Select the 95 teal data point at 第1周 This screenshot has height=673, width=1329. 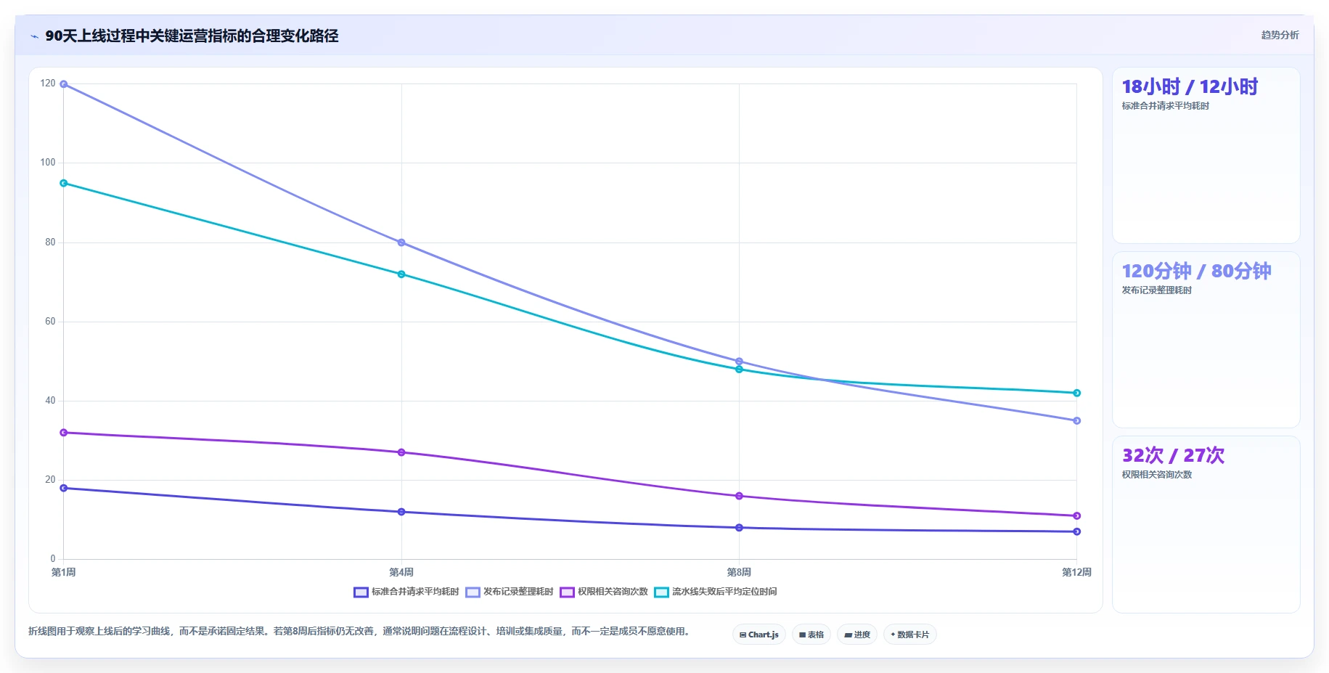(64, 183)
